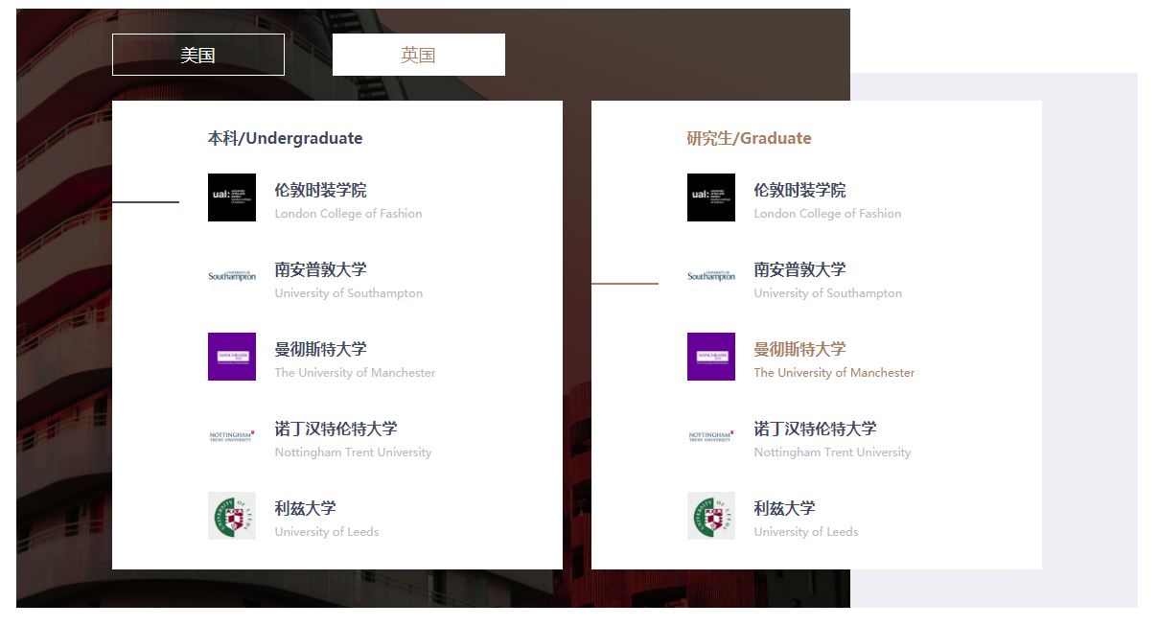Click the UAL logo under Undergraduate
The width and height of the screenshot is (1158, 626).
tap(232, 197)
